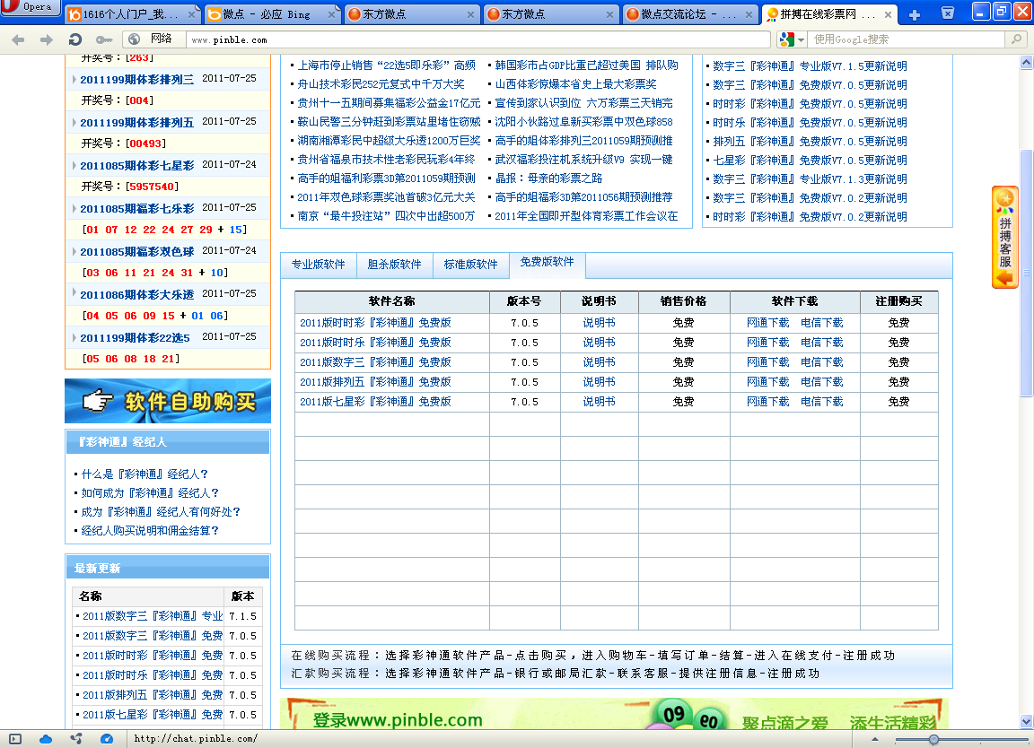Close the 微点 - 必应 Bing tab
The width and height of the screenshot is (1034, 748).
click(x=331, y=14)
